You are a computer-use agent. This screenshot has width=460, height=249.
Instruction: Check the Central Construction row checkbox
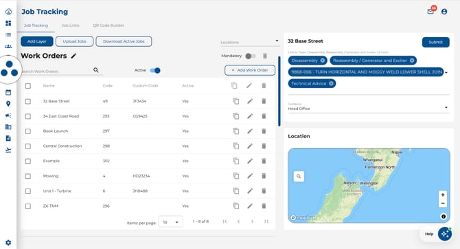(28, 146)
